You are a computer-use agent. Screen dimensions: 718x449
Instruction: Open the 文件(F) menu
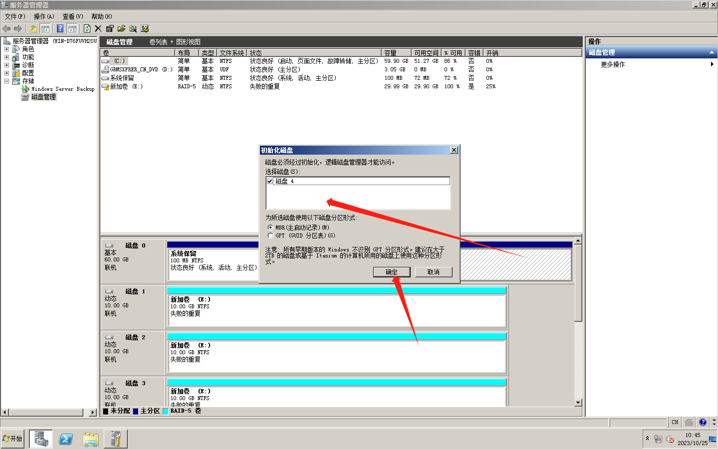[15, 16]
